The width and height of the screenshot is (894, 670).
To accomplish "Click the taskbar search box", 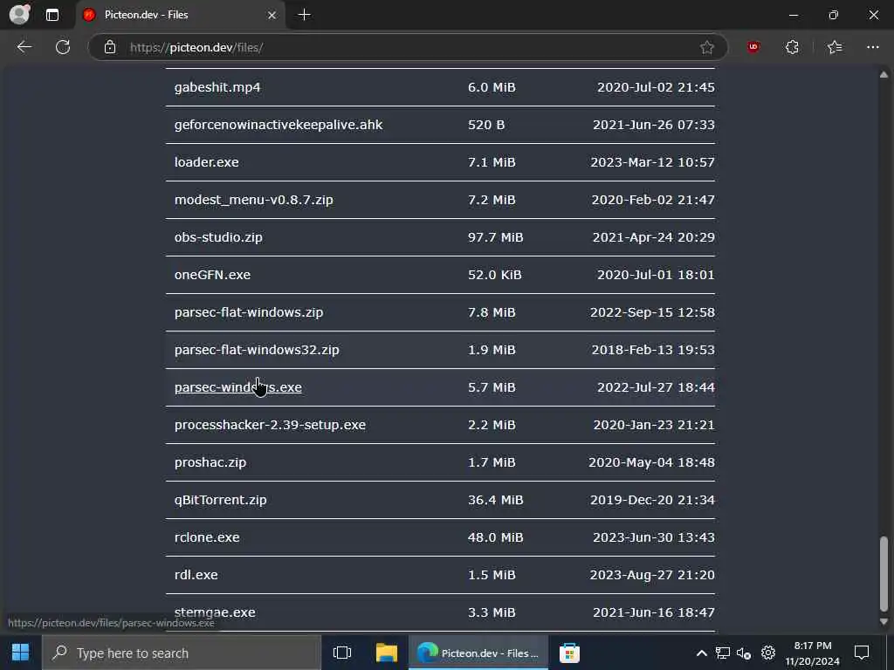I will tap(182, 653).
